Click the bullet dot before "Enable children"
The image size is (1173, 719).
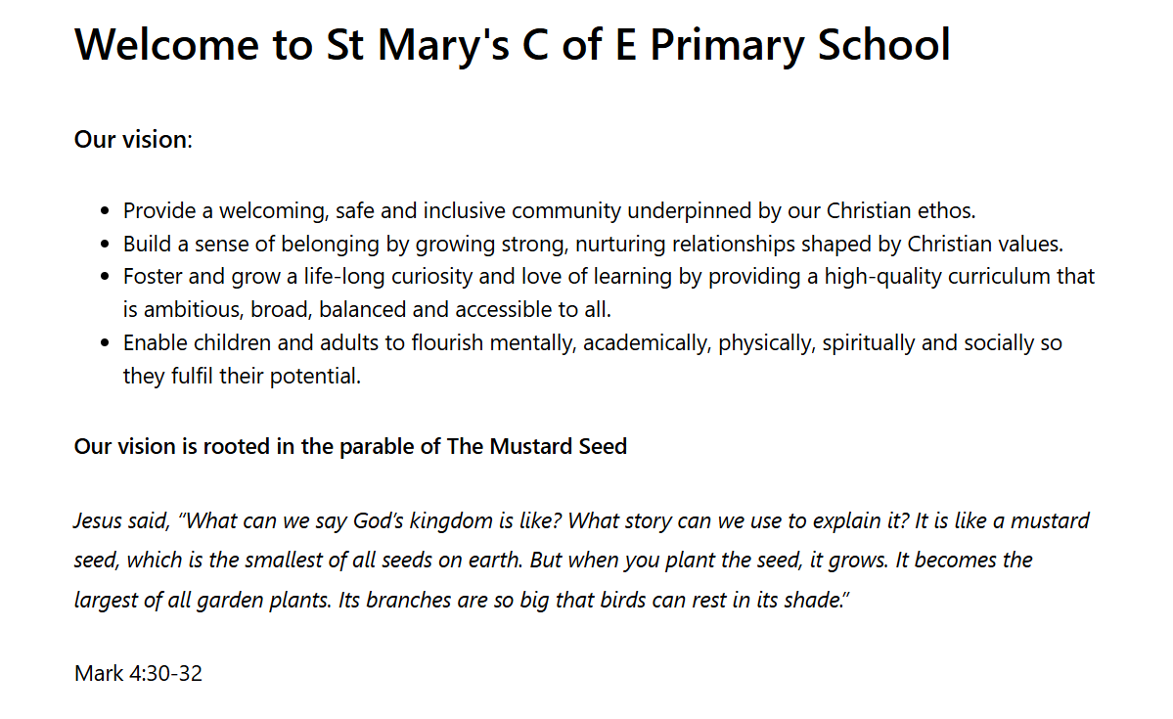106,344
